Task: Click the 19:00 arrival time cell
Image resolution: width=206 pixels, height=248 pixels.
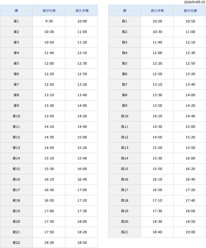Action: pos(190,232)
